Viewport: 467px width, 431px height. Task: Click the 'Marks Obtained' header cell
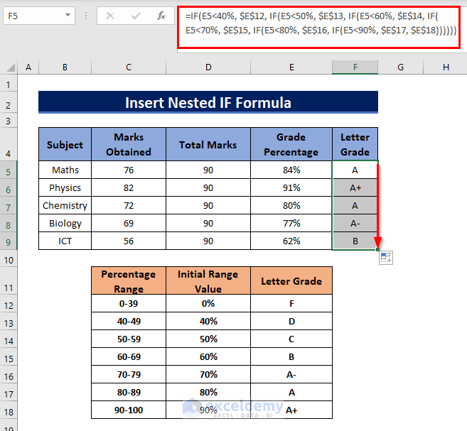pos(129,145)
